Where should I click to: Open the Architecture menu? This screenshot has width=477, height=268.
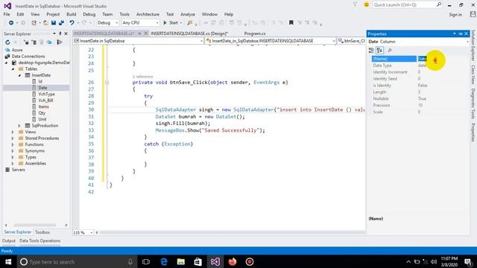148,14
